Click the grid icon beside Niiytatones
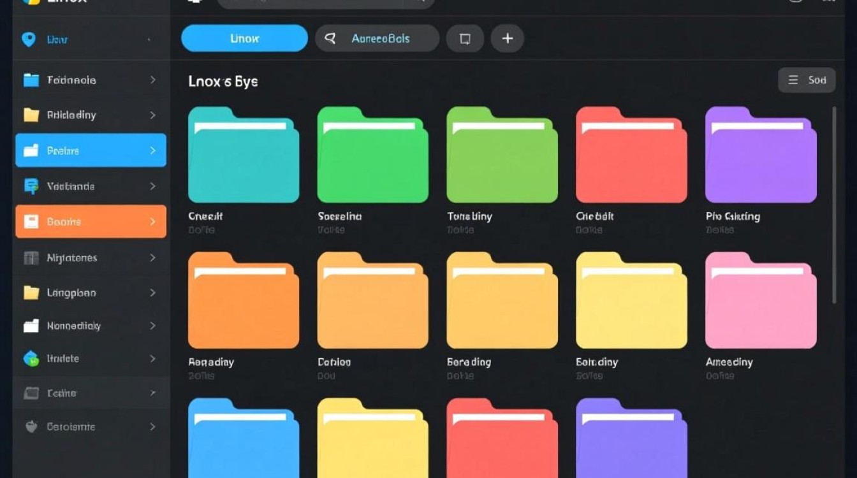 [x=31, y=258]
